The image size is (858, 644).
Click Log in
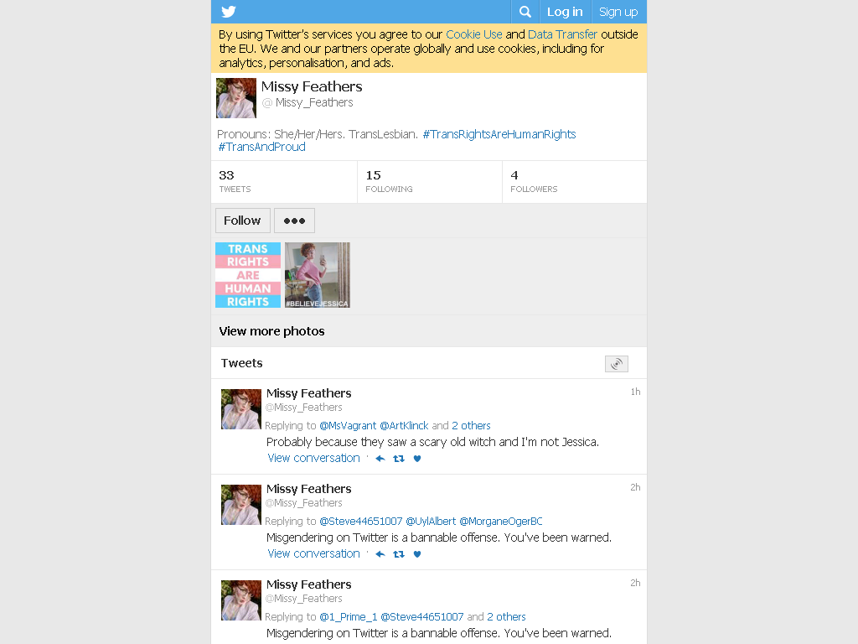565,12
